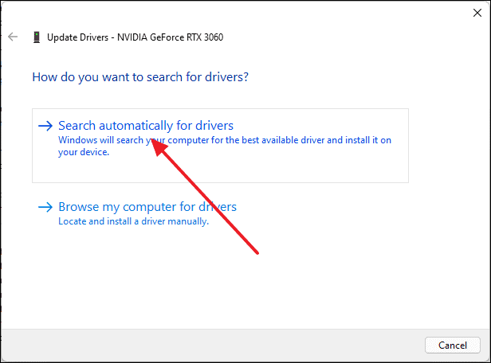Go back using the back arrow
The width and height of the screenshot is (491, 363).
[13, 37]
